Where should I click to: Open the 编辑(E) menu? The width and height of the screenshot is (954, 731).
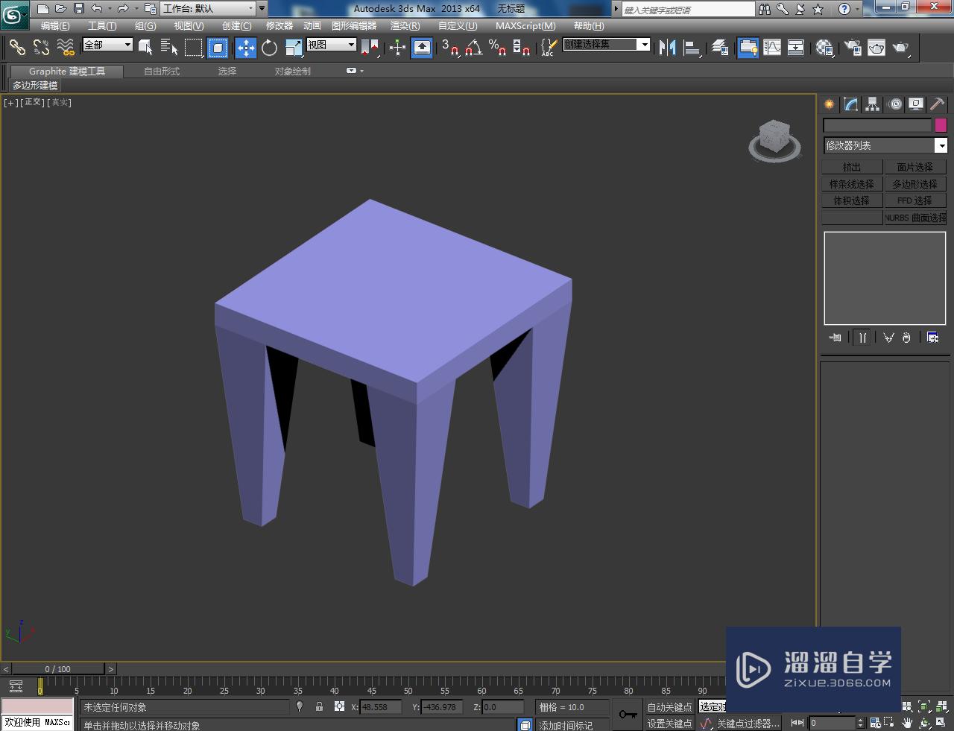(x=55, y=25)
